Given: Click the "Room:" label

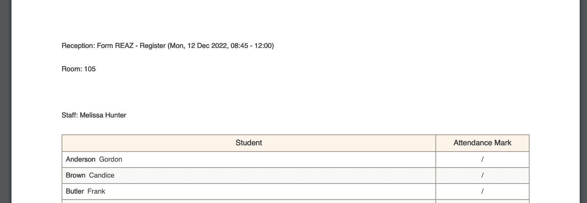Looking at the screenshot, I should [72, 69].
